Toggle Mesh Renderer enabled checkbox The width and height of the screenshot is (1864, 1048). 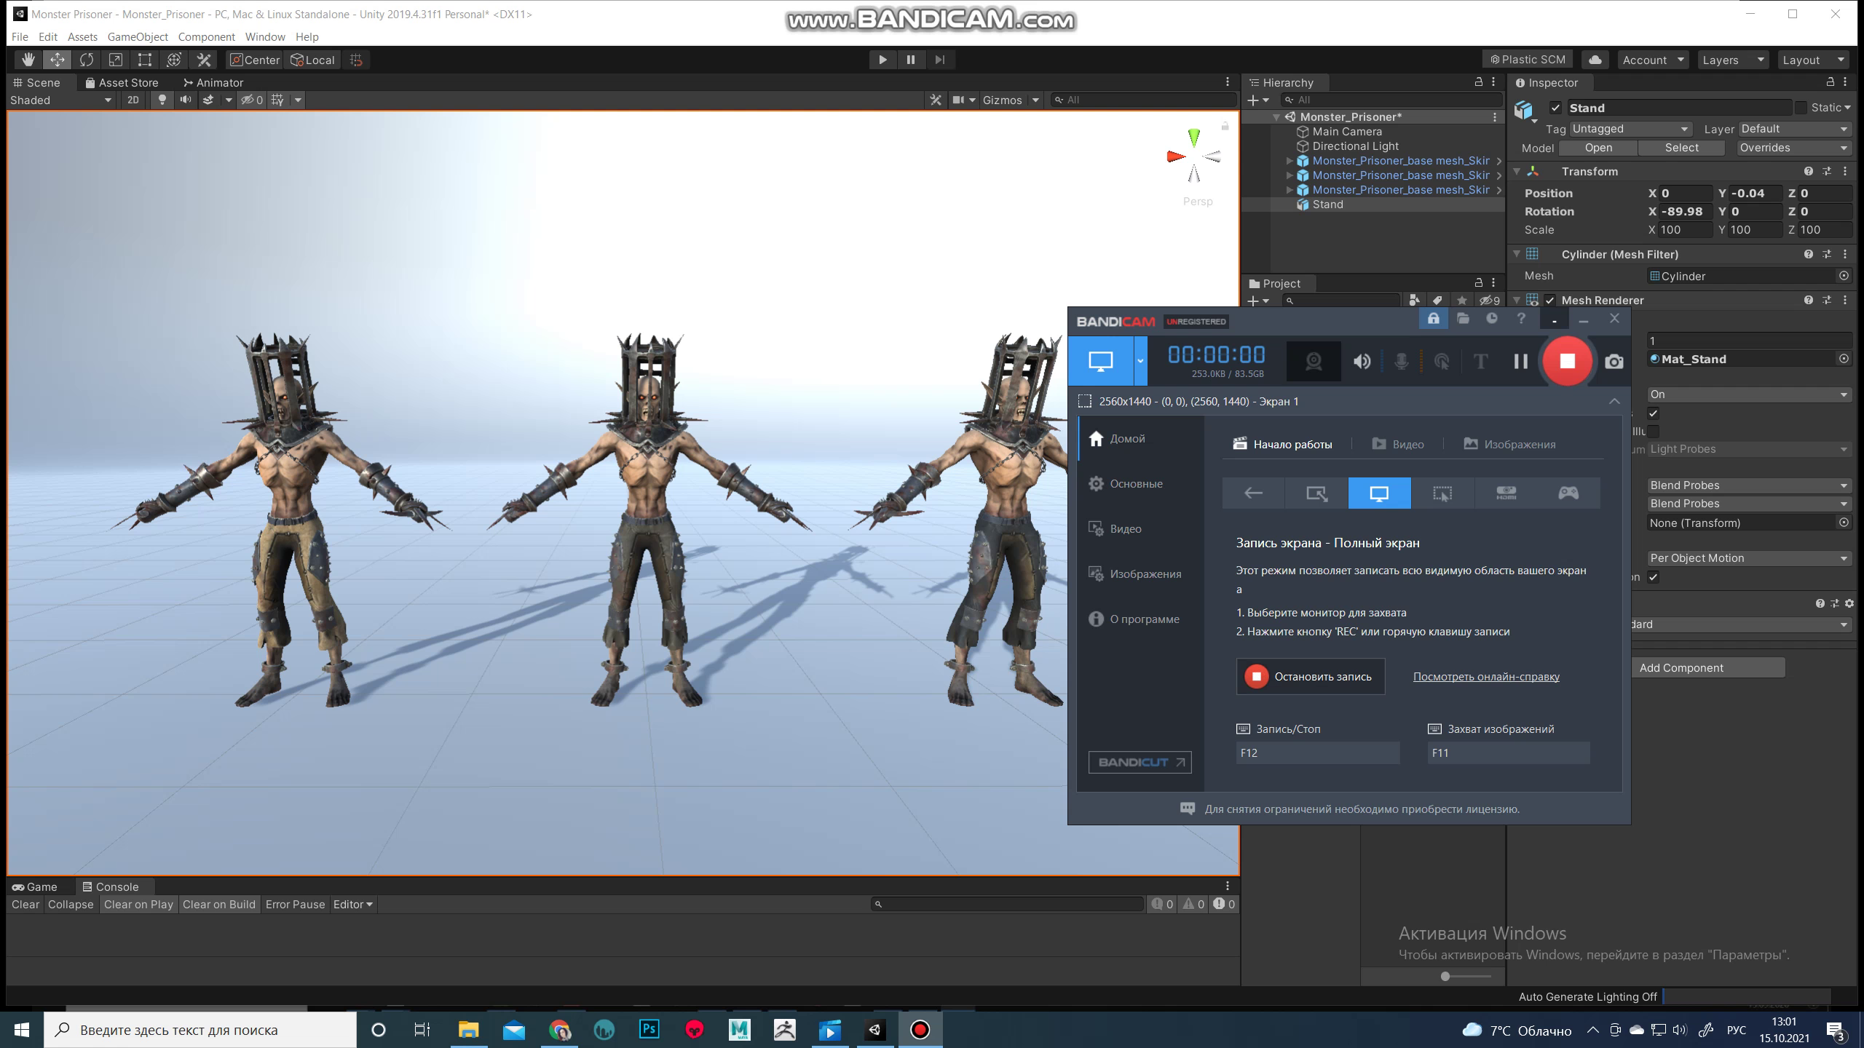pyautogui.click(x=1550, y=301)
